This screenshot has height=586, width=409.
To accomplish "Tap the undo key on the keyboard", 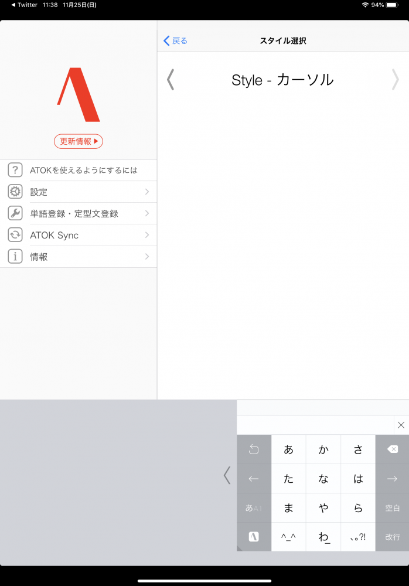I will point(254,449).
